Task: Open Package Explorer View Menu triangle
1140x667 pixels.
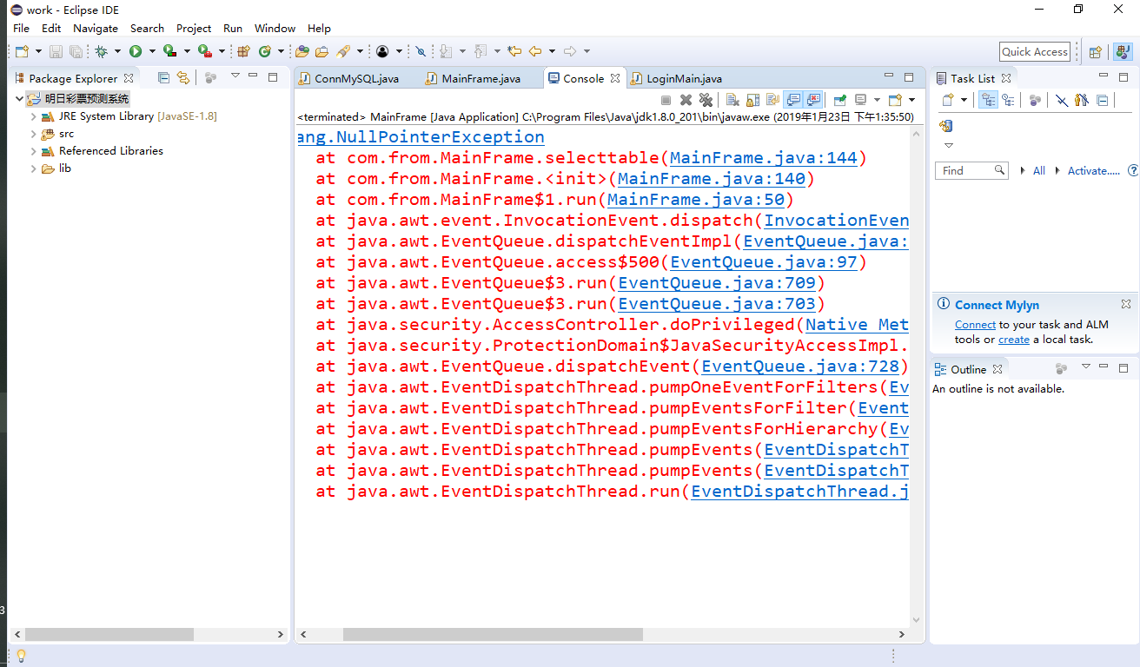Action: click(235, 76)
